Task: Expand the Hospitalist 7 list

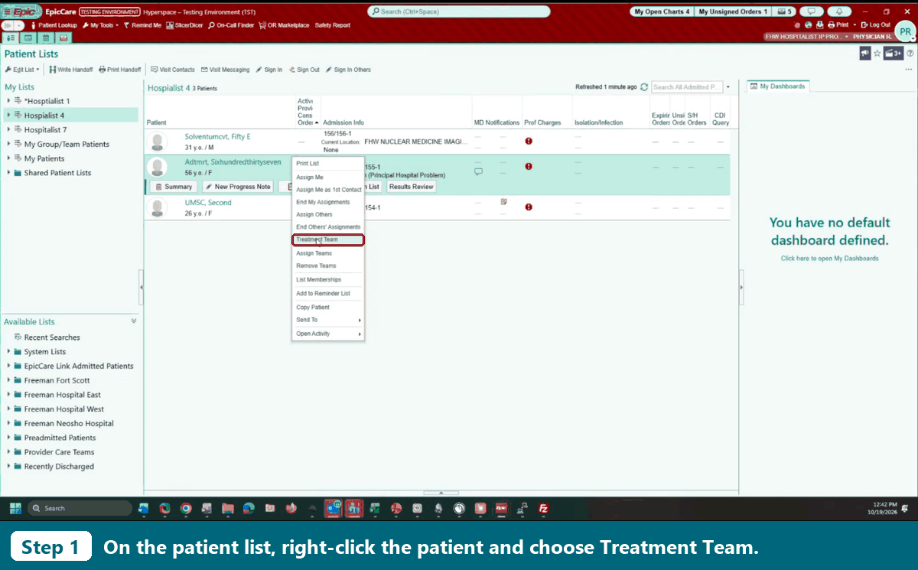Action: pos(8,130)
